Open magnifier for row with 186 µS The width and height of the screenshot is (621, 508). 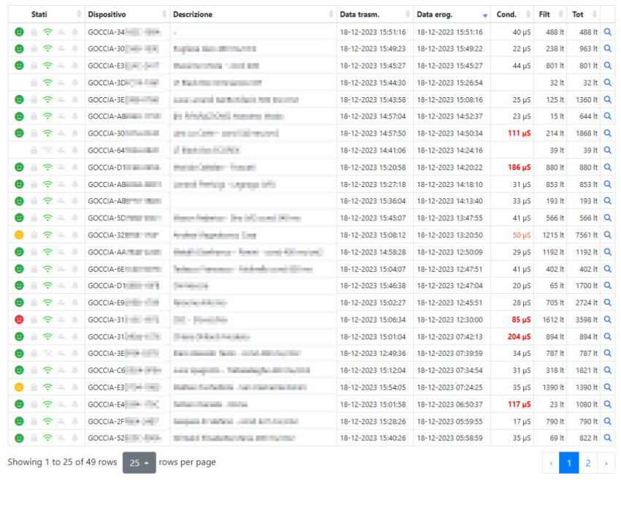[x=607, y=167]
